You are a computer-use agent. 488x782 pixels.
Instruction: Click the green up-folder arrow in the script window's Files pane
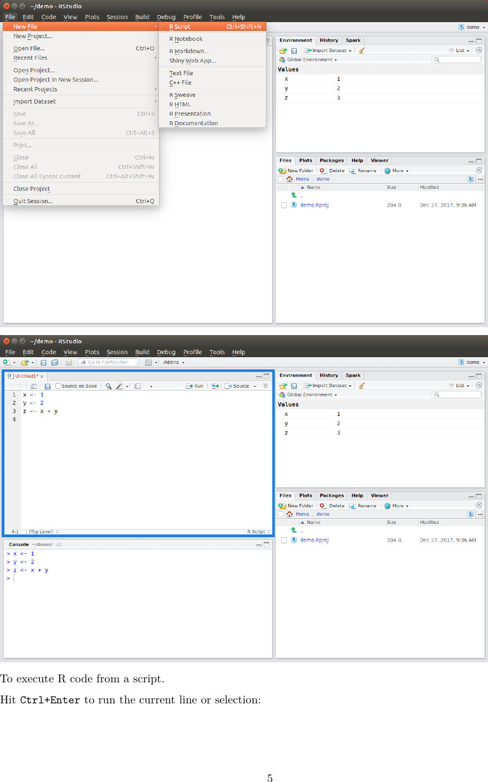click(x=294, y=530)
